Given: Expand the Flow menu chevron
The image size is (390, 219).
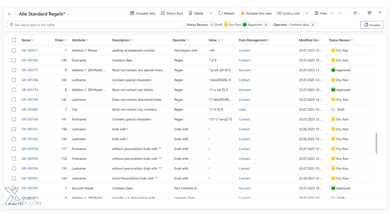Looking at the screenshot, I should (x=332, y=13).
